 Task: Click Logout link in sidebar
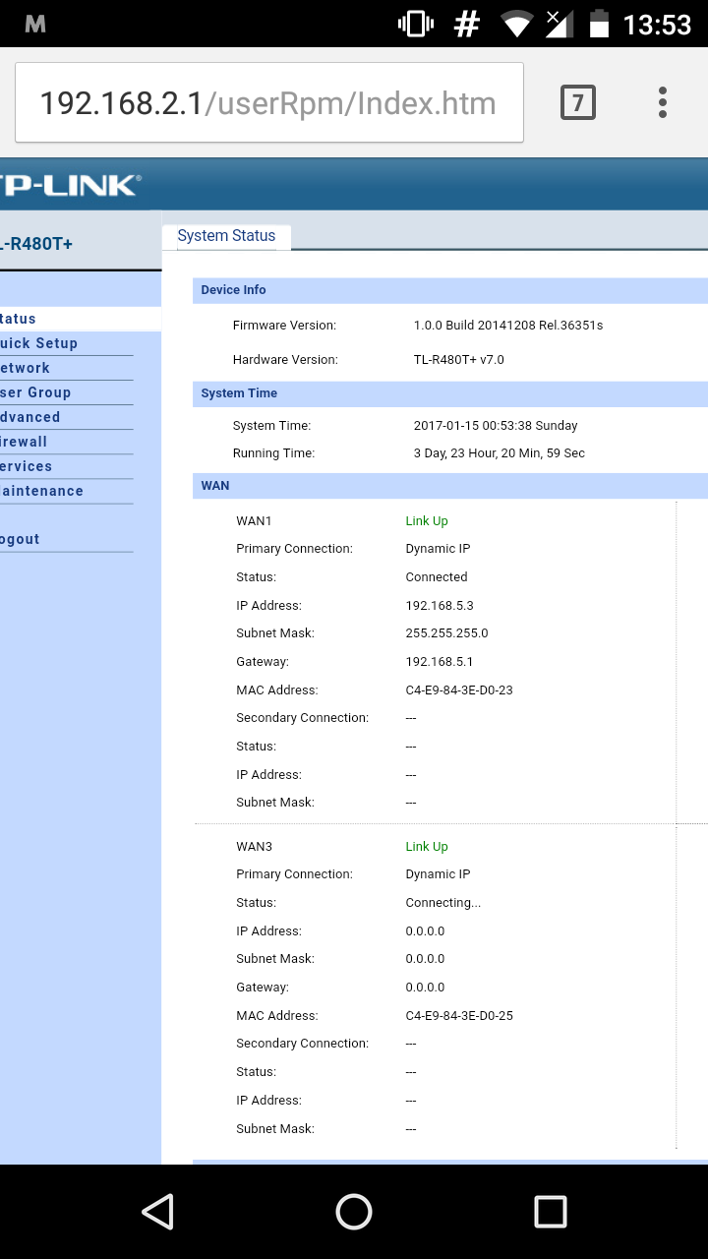point(20,539)
